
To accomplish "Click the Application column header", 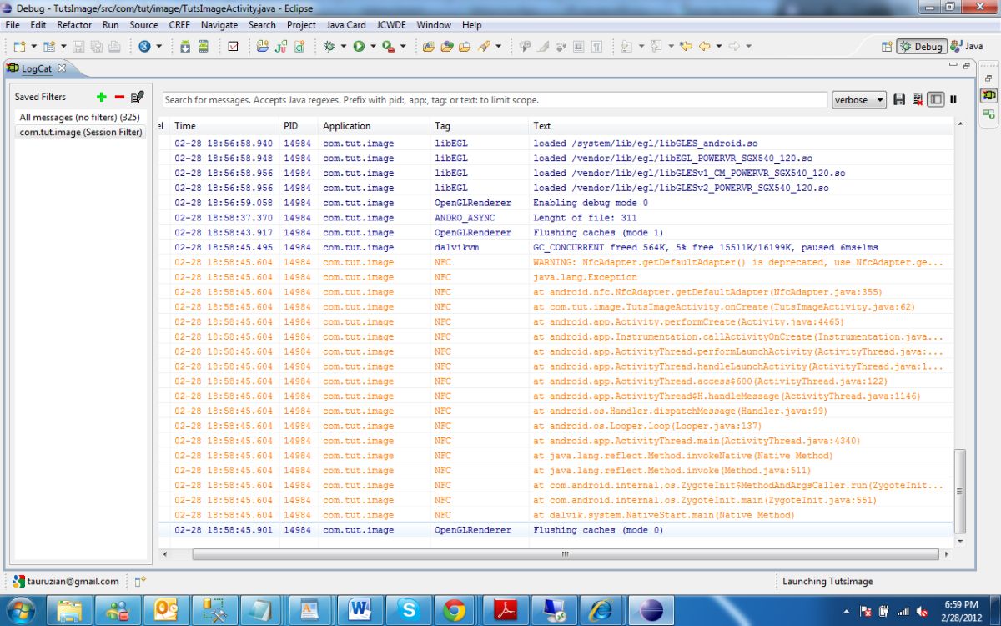I will pos(374,126).
